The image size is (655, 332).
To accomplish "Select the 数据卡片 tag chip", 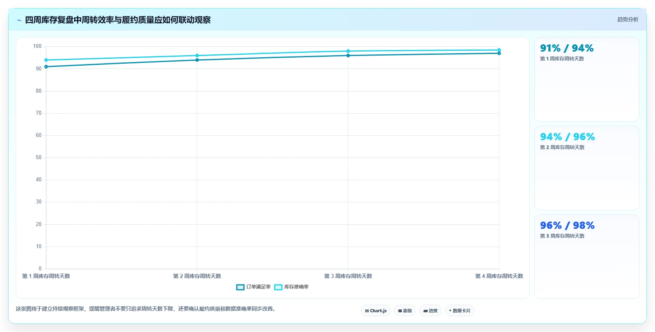I will pyautogui.click(x=460, y=311).
